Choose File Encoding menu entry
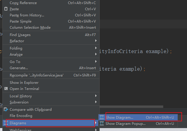Viewport: 187px width, 131px height. (51, 116)
